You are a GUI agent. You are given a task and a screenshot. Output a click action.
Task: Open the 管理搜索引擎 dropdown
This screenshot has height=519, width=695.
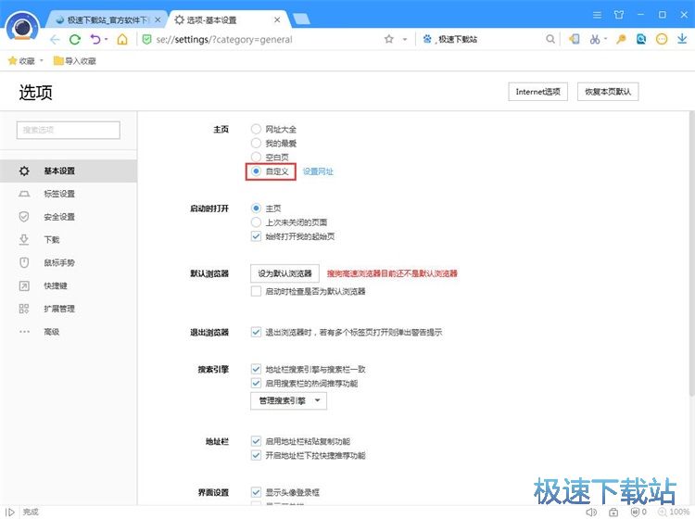pos(288,401)
